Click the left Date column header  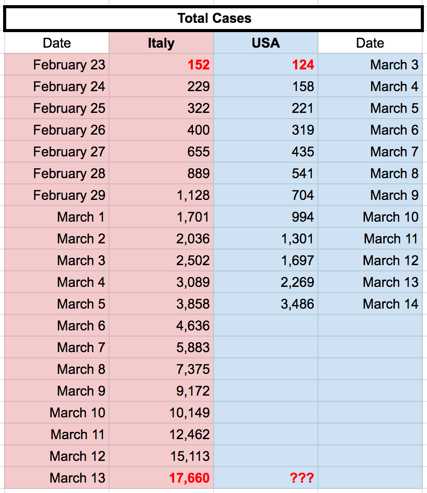click(x=57, y=43)
